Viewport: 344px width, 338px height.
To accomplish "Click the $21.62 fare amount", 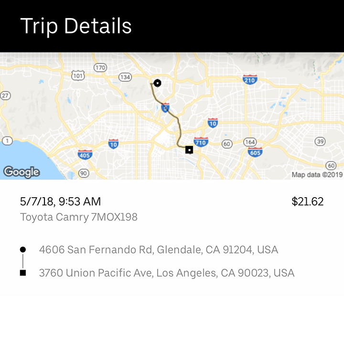I will (x=308, y=201).
